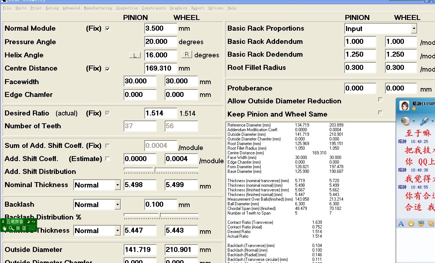Open the Manufacturing menu
Image resolution: width=435 pixels, height=263 pixels.
pyautogui.click(x=98, y=8)
